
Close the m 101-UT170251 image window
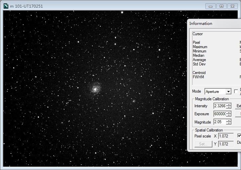tap(232, 6)
